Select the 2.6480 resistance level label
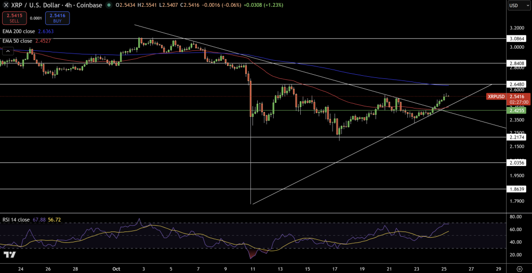532x273 pixels. click(518, 84)
